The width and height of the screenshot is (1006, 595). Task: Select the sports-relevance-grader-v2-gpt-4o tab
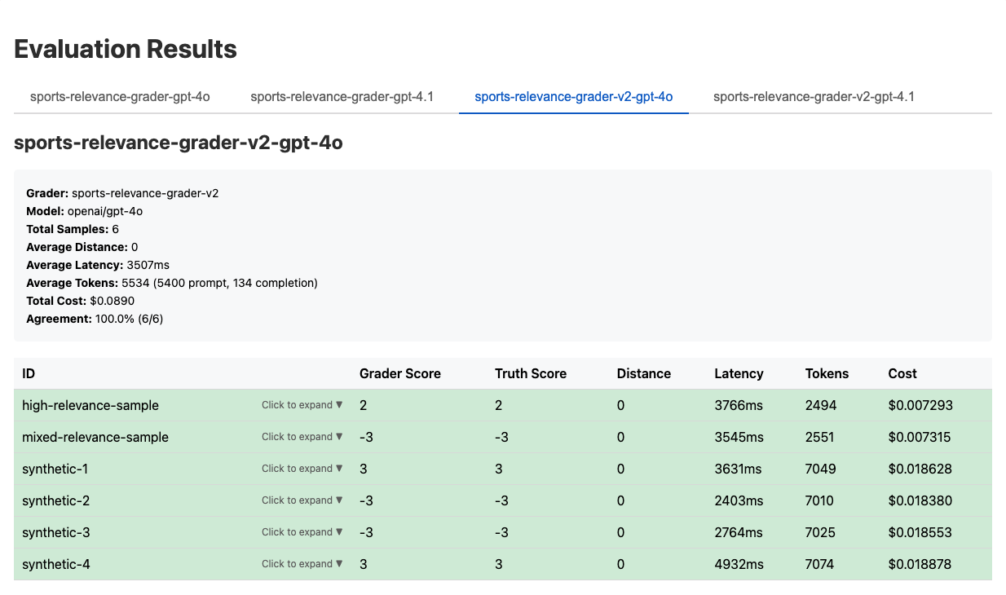click(x=573, y=97)
